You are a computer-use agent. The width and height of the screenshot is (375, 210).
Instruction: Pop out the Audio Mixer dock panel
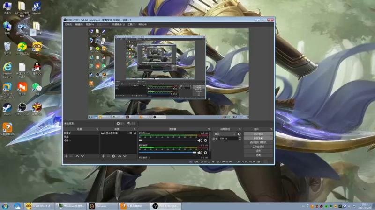tap(209, 129)
